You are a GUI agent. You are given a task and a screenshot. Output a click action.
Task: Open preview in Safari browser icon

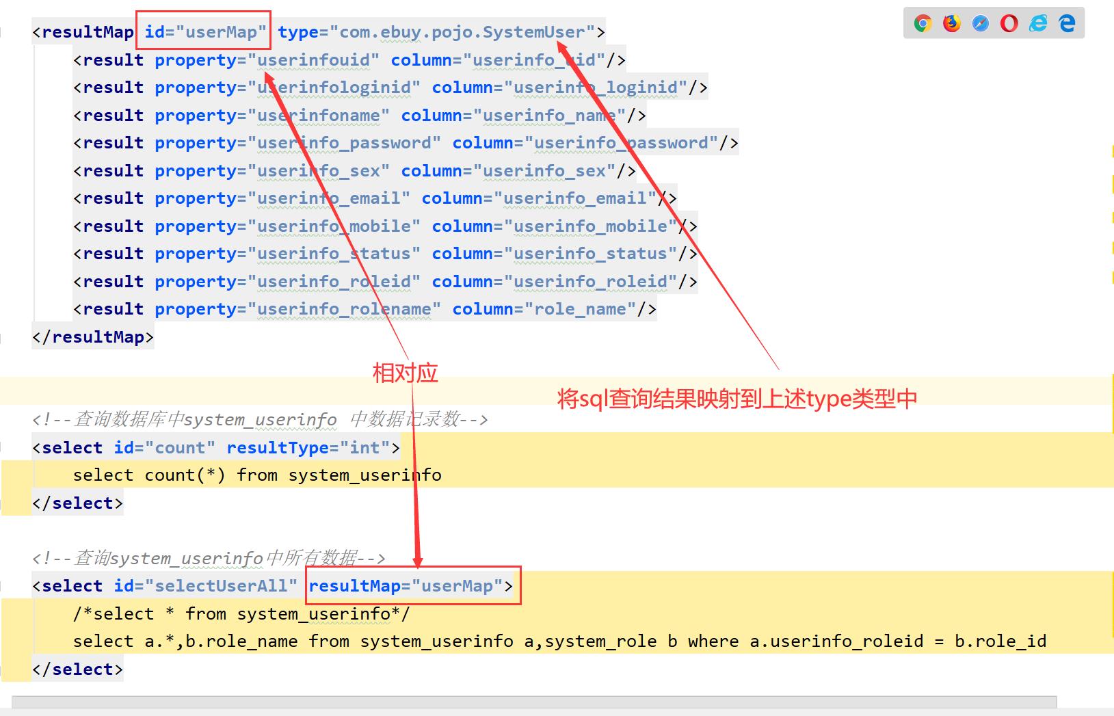click(x=980, y=24)
